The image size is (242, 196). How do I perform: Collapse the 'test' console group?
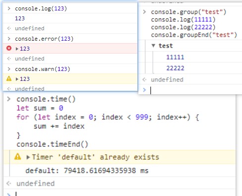point(153,46)
